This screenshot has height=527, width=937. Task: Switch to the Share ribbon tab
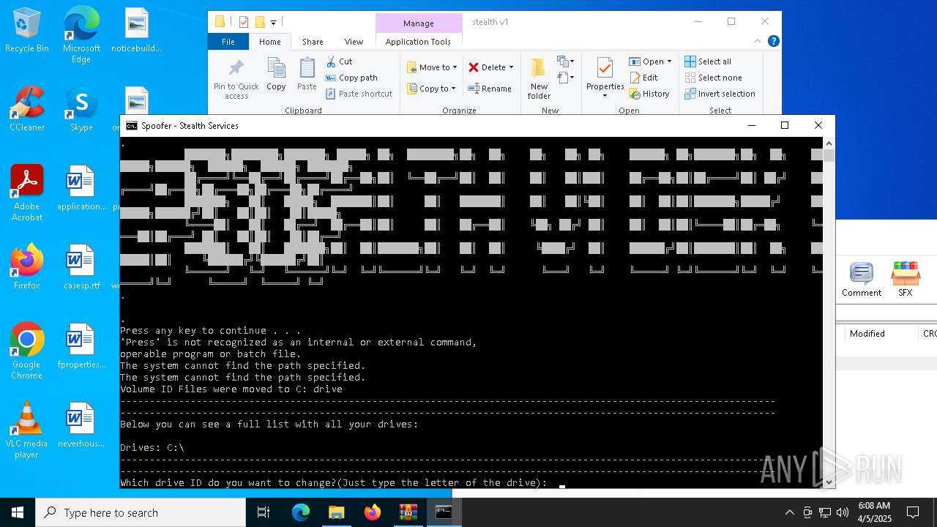click(x=313, y=42)
